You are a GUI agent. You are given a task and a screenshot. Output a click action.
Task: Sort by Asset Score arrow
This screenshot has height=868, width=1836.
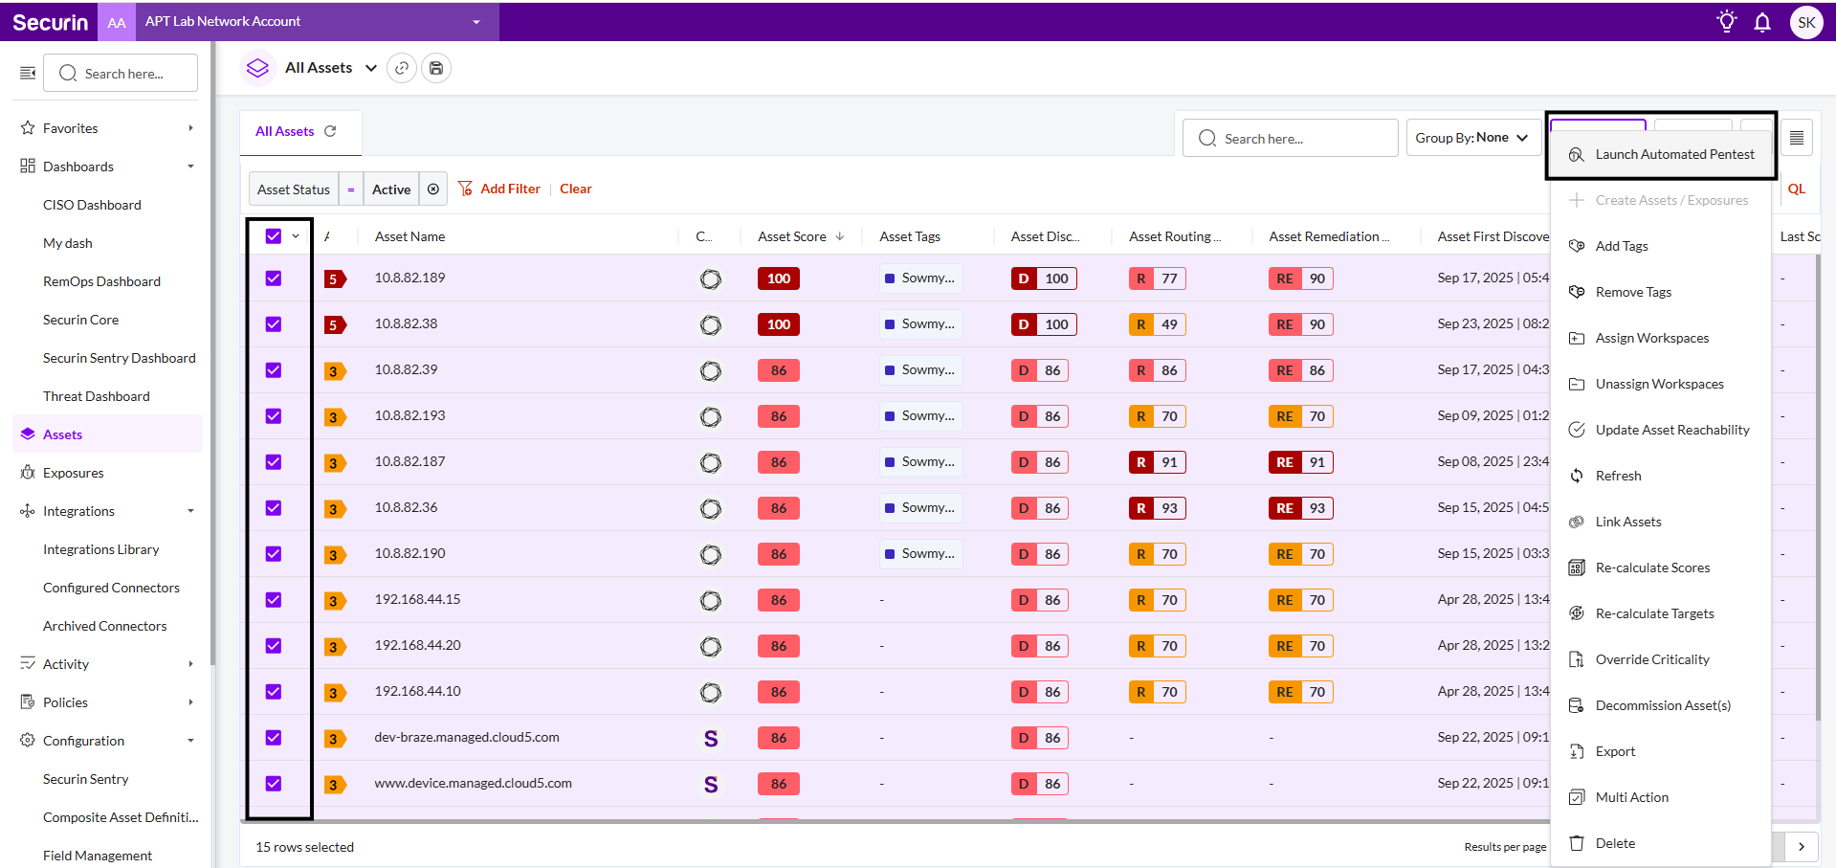[x=840, y=236]
